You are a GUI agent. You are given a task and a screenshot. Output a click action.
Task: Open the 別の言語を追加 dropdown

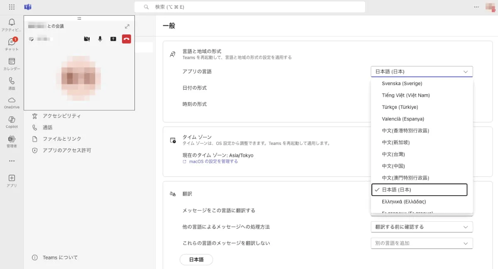(421, 243)
